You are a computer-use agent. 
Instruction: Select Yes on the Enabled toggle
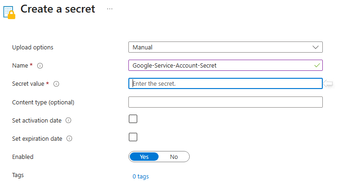(144, 157)
